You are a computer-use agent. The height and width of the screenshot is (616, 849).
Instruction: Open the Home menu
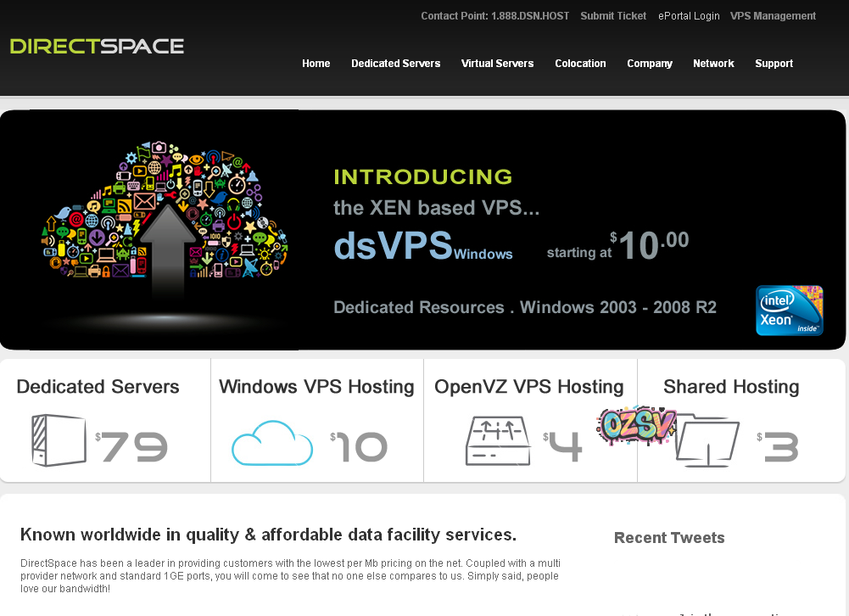click(x=316, y=63)
